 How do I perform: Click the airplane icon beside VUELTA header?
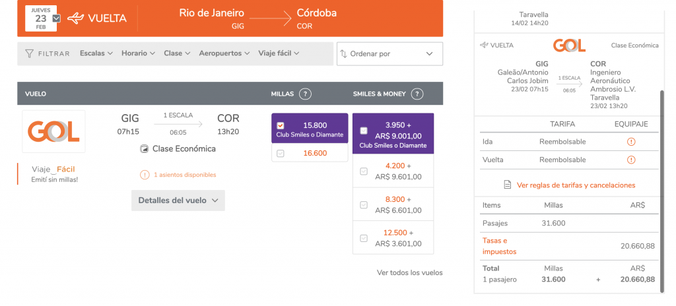(76, 18)
